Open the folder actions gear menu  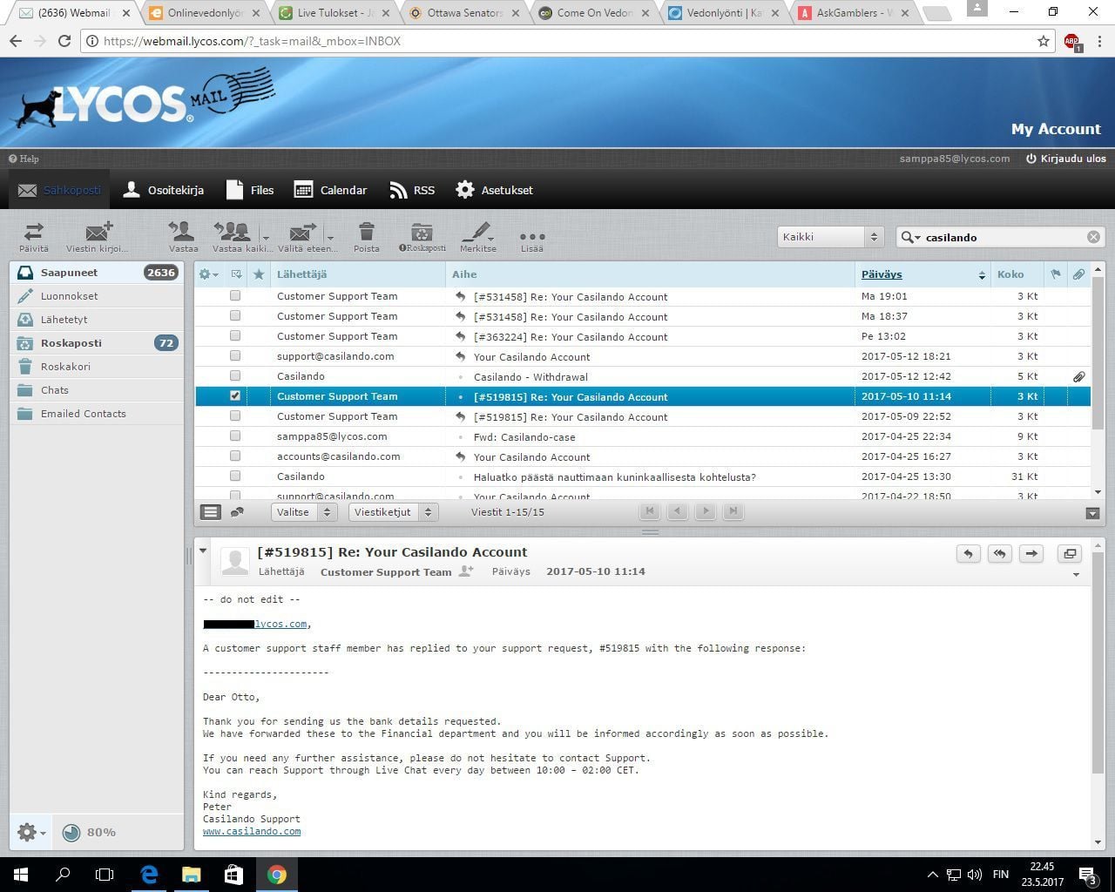(x=30, y=832)
